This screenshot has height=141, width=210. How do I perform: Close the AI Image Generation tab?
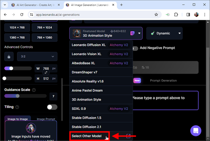113,5
